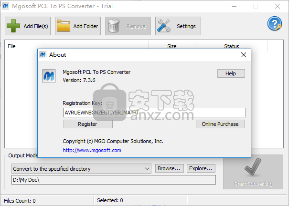Click the Online Purchase button

click(220, 124)
